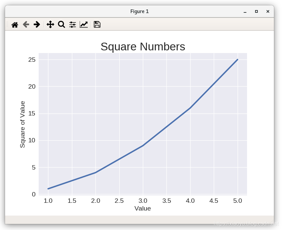
Task: Click the Square of Value axis label
Action: pos(23,124)
